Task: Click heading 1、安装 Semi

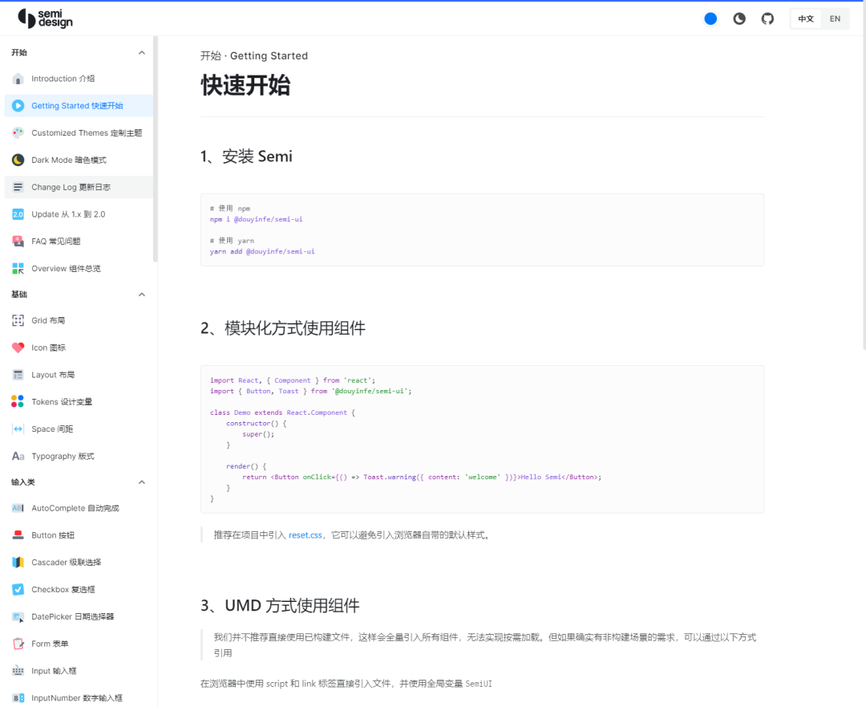Action: [246, 156]
